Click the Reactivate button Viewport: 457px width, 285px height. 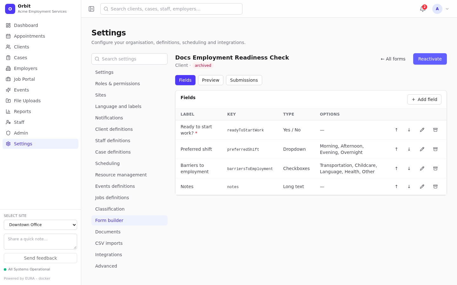[x=430, y=59]
